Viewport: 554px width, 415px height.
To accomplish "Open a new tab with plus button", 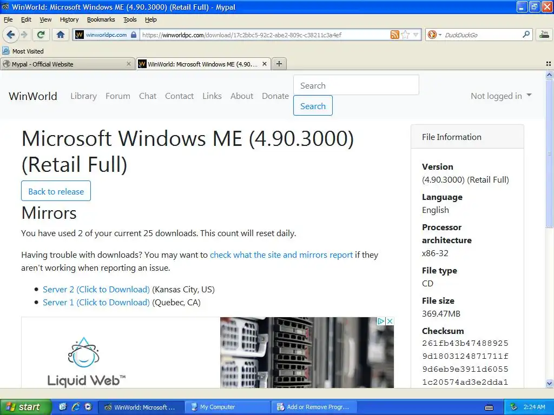I will (279, 64).
